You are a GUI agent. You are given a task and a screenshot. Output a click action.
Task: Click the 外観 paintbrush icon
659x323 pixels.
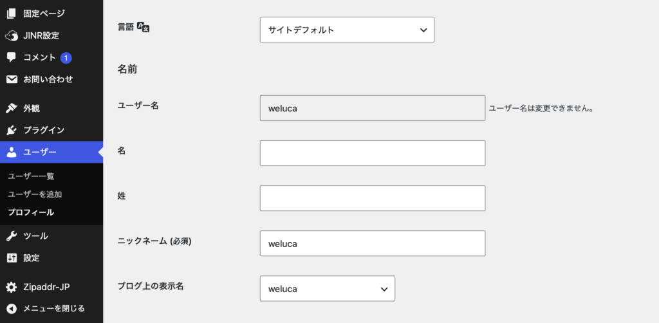click(x=12, y=109)
